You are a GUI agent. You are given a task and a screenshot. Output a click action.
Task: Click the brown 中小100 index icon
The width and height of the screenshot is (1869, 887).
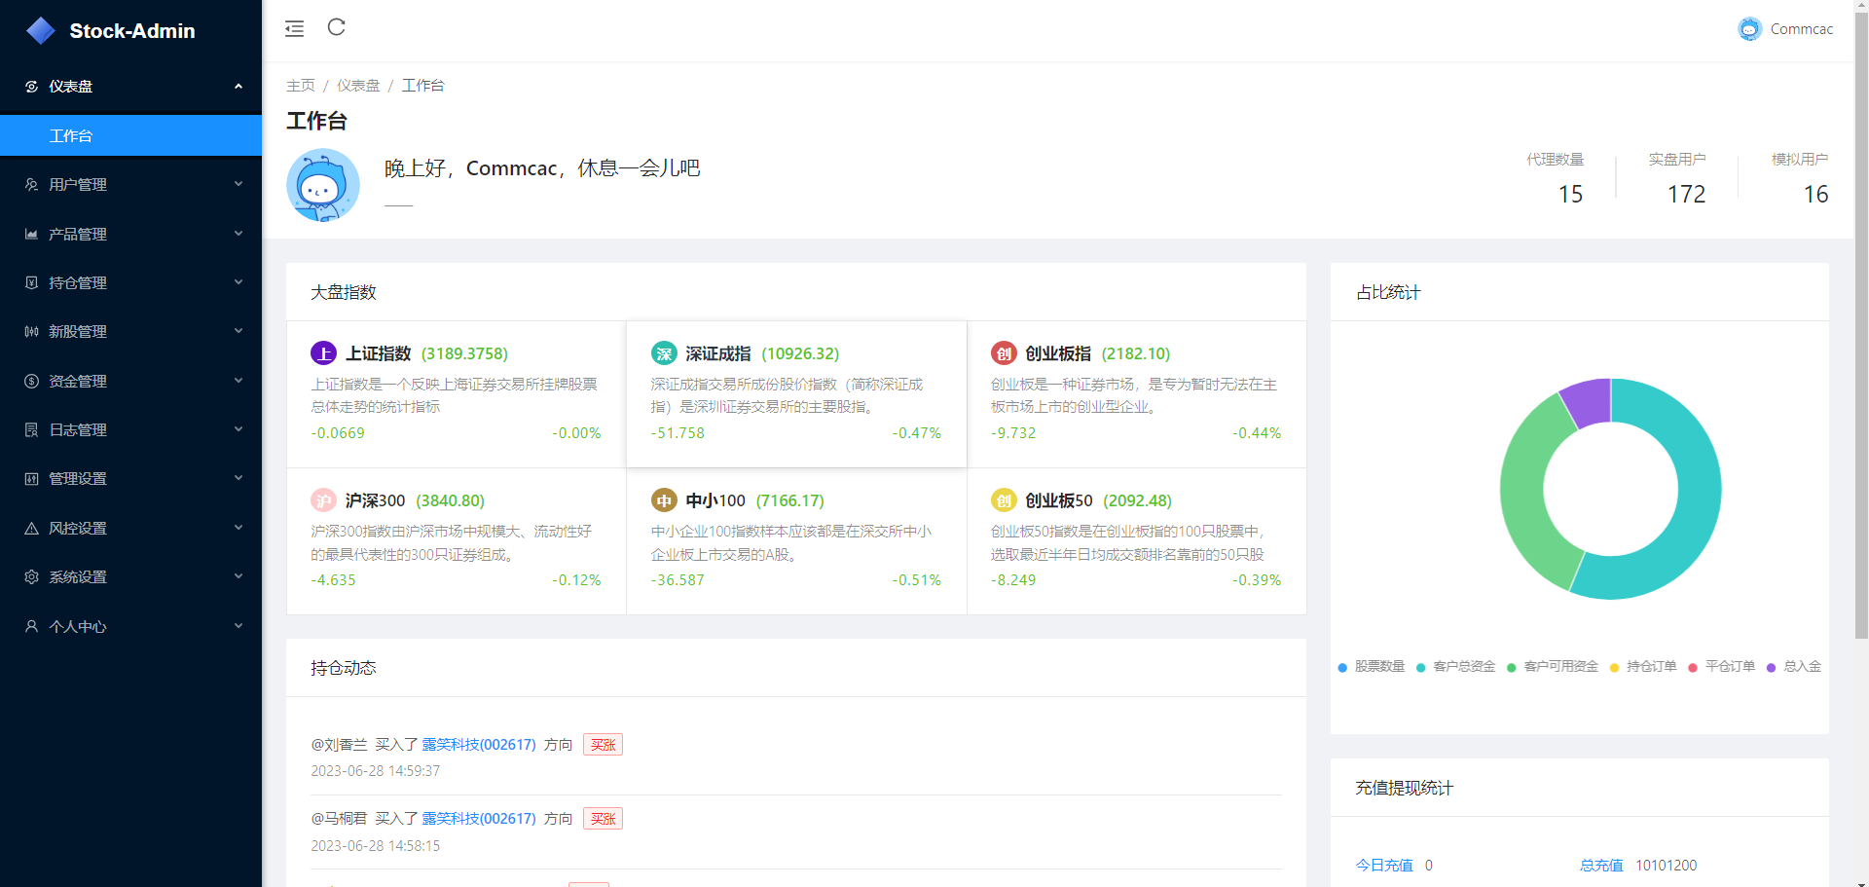click(664, 500)
